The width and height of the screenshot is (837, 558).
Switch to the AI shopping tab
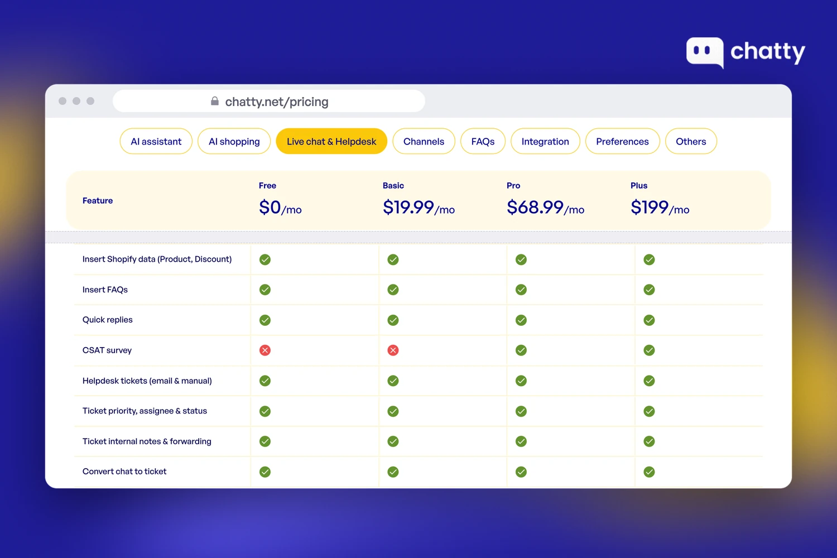(x=234, y=141)
